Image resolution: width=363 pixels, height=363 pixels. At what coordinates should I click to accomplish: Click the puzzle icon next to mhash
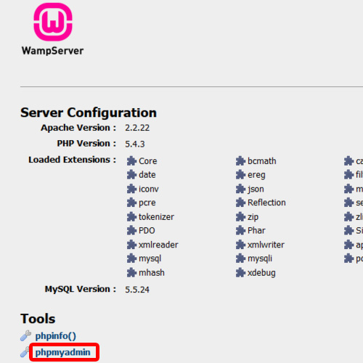[131, 273]
